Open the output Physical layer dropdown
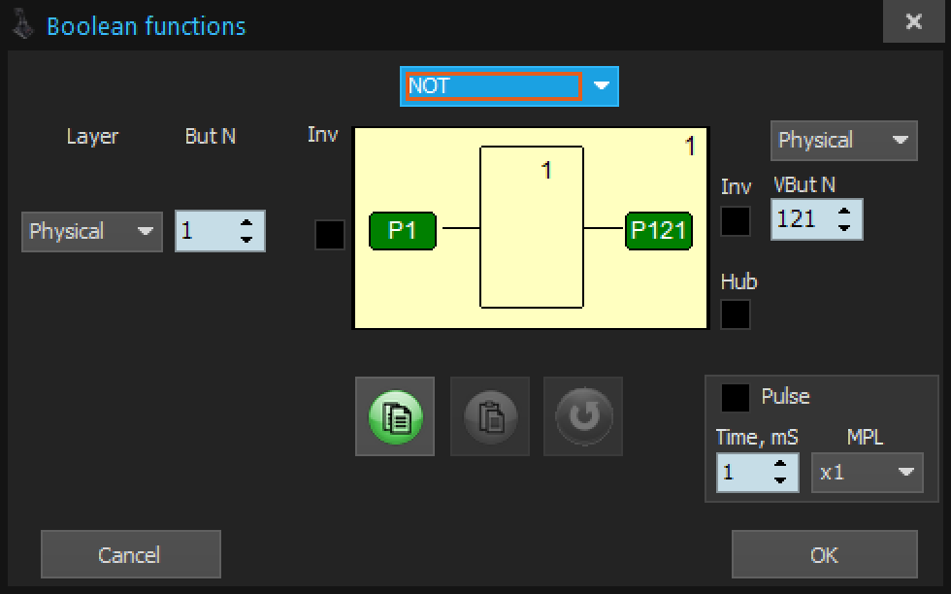 tap(843, 141)
